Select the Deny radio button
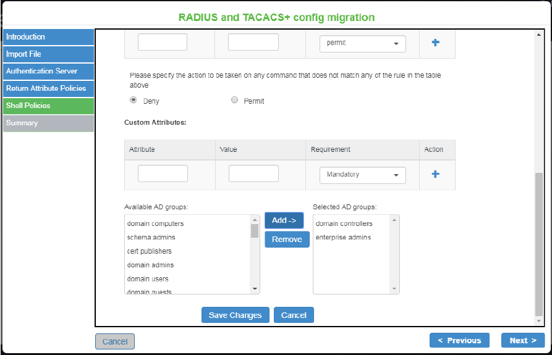This screenshot has height=355, width=552. pyautogui.click(x=134, y=100)
